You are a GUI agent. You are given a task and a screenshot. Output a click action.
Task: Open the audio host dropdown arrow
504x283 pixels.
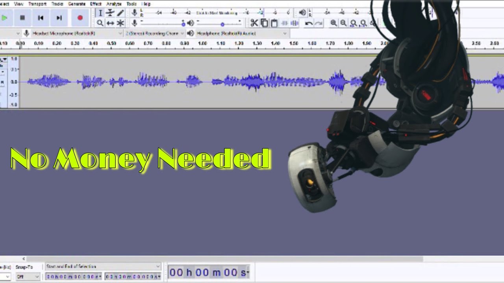click(18, 33)
